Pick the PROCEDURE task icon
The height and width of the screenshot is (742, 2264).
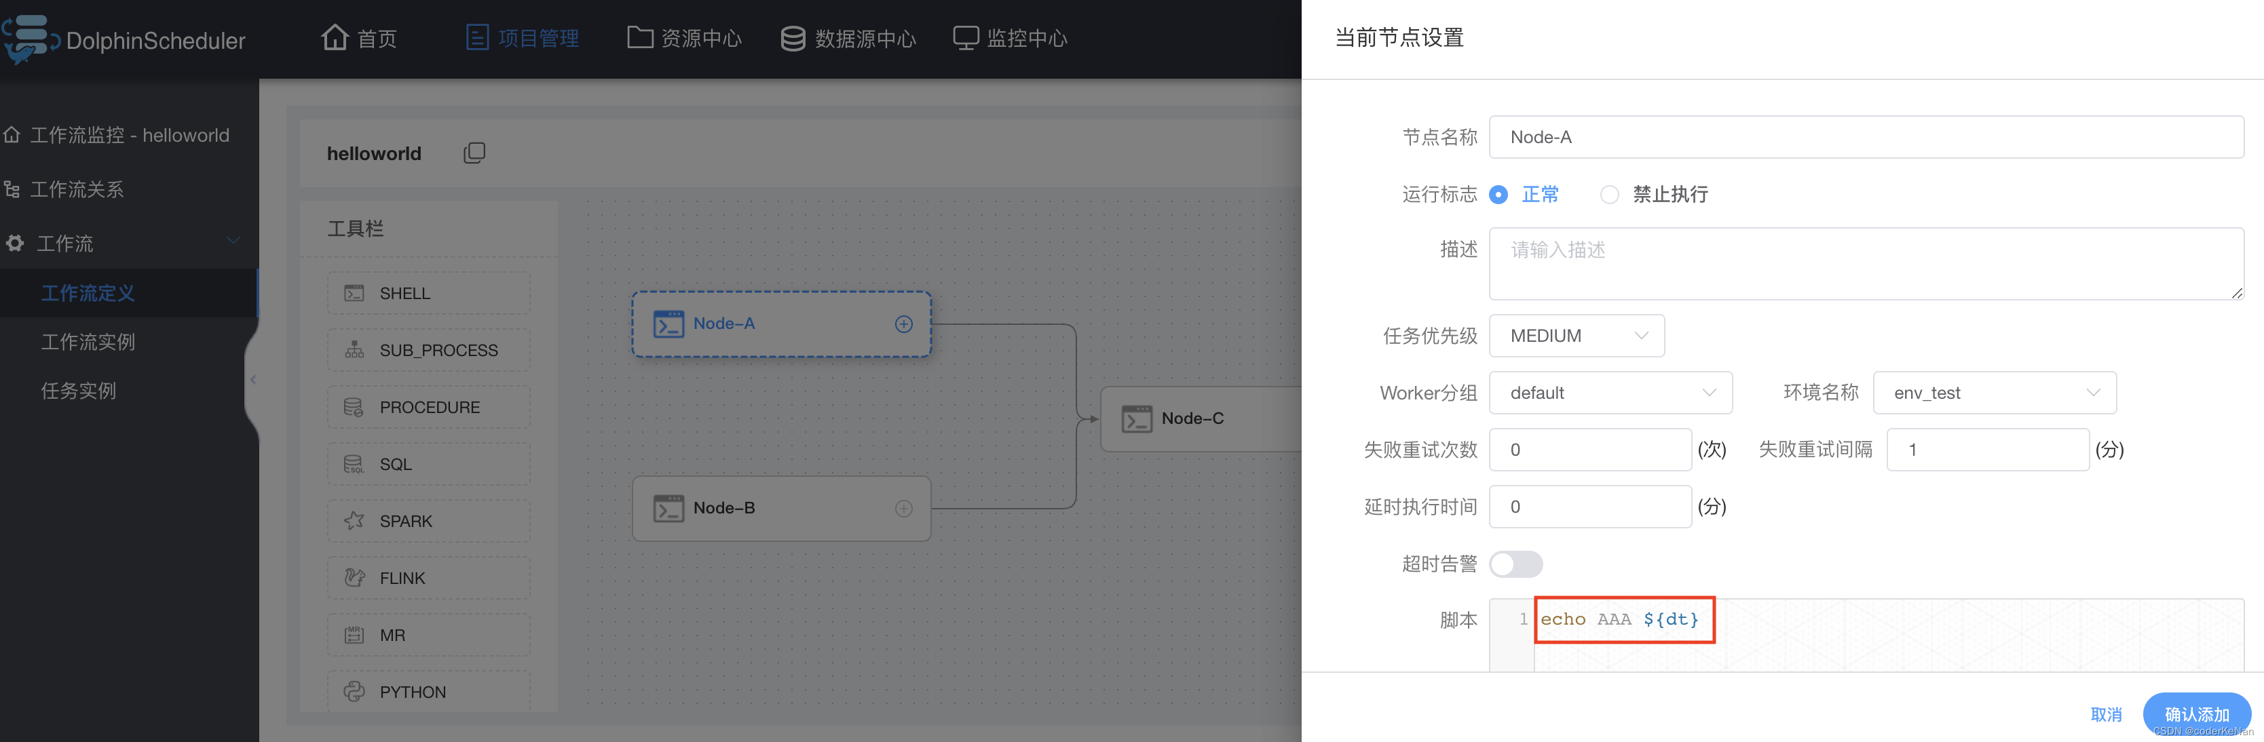click(354, 408)
